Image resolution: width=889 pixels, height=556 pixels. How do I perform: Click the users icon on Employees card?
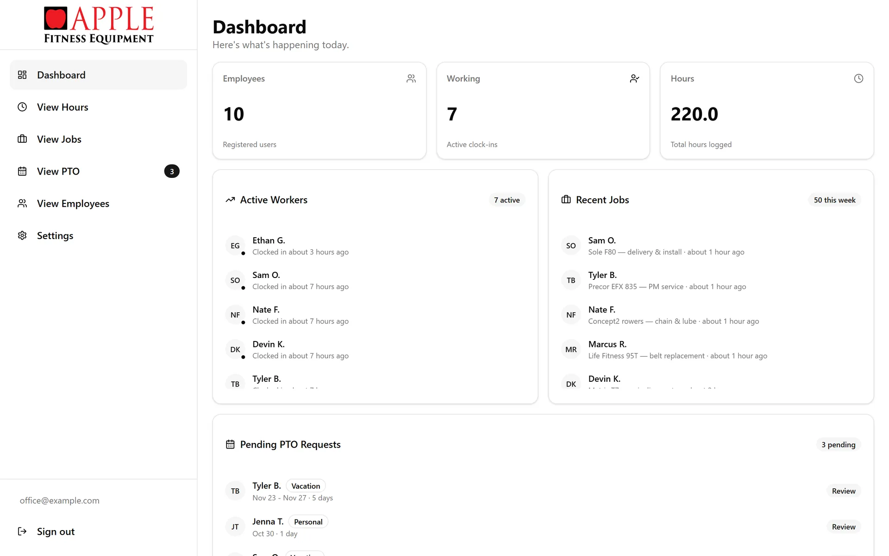411,79
